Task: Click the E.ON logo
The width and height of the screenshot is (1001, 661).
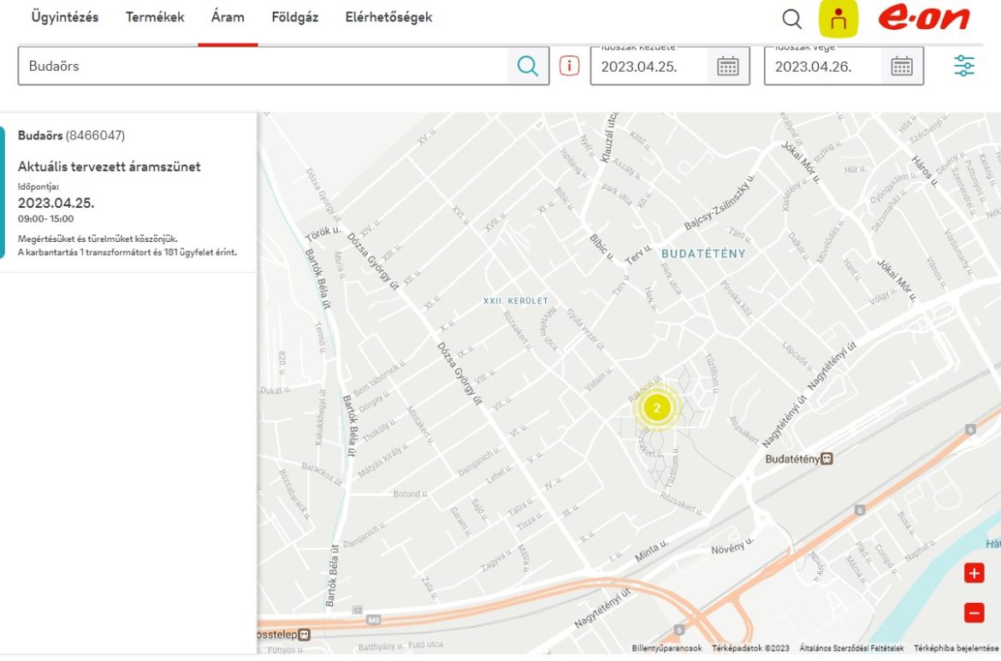Action: point(923,18)
